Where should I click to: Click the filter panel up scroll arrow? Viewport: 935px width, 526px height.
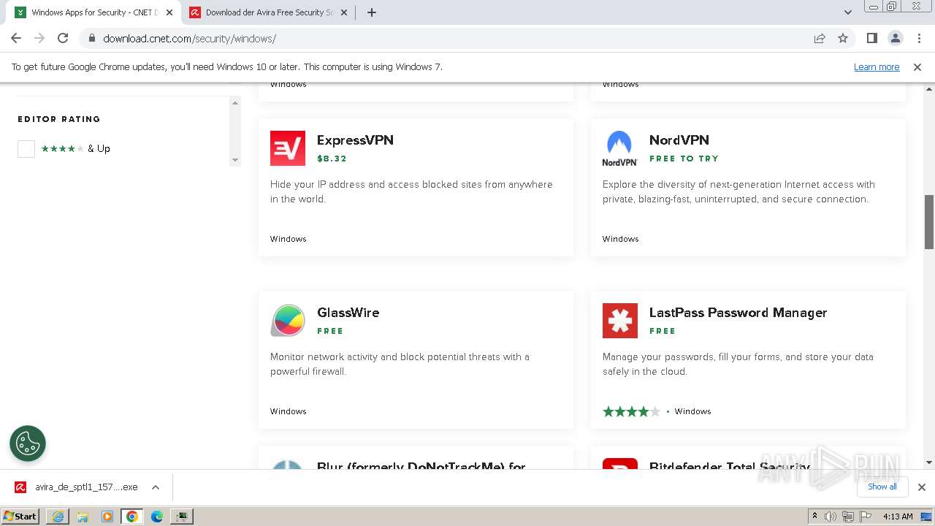(x=235, y=103)
